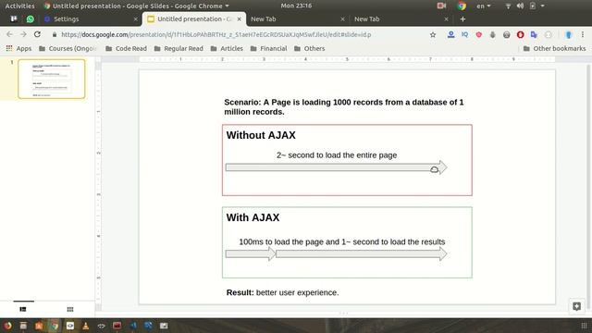The height and width of the screenshot is (333, 592).
Task: Click the Scenario description text
Action: pyautogui.click(x=344, y=107)
